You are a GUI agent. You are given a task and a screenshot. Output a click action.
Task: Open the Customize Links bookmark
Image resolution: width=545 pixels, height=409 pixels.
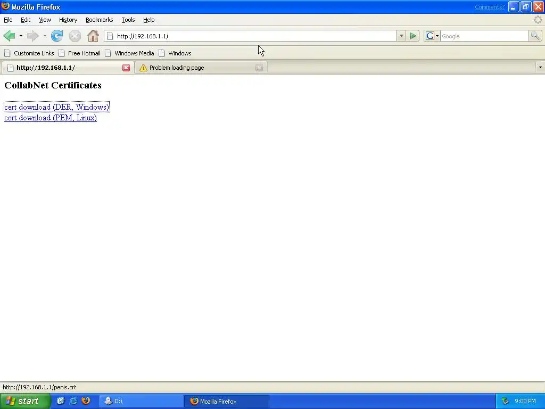[29, 53]
